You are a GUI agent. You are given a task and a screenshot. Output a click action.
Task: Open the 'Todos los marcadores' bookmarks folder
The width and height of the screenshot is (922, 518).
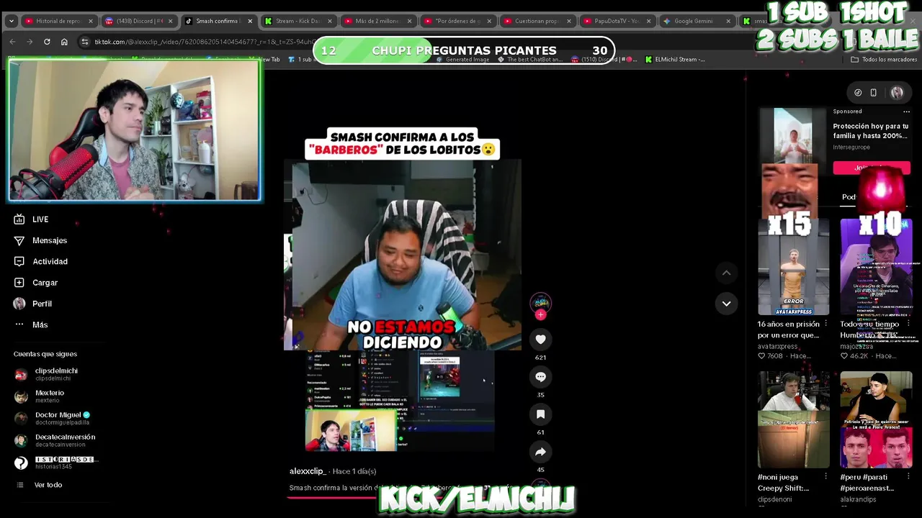coord(883,60)
